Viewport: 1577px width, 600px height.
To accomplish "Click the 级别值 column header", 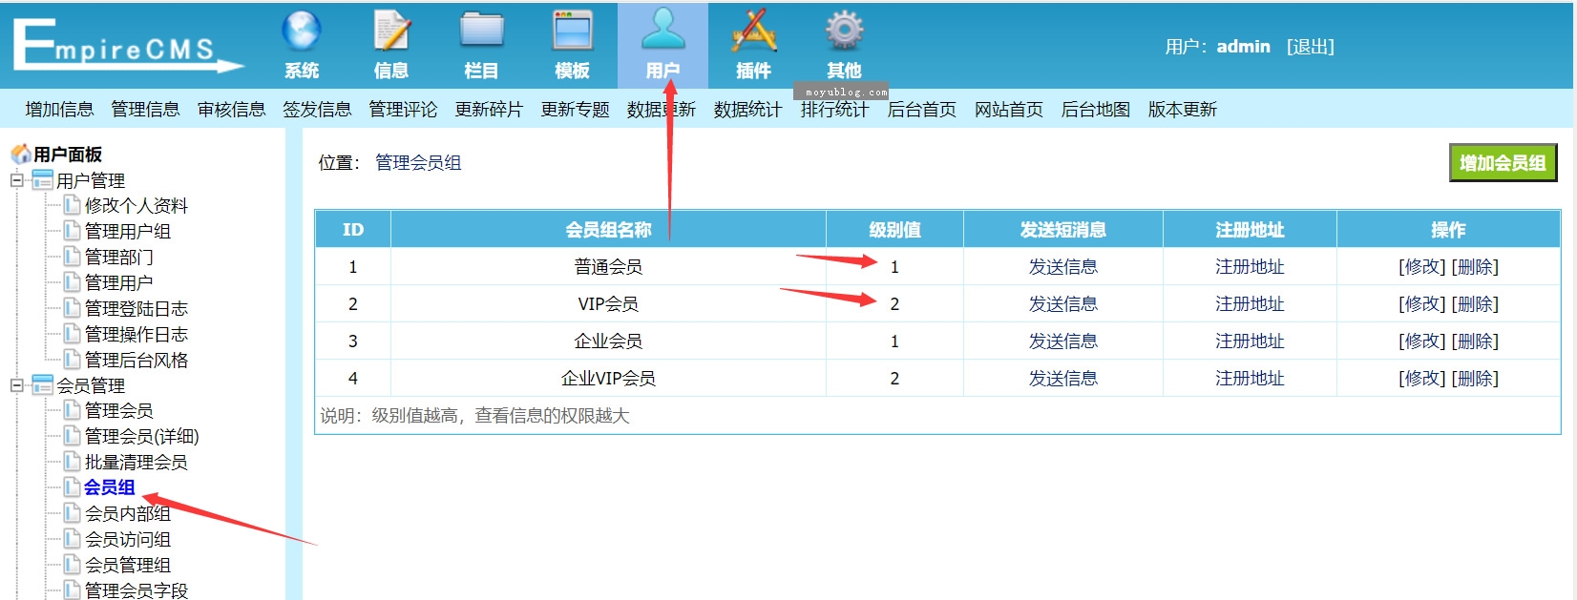I will (x=894, y=230).
